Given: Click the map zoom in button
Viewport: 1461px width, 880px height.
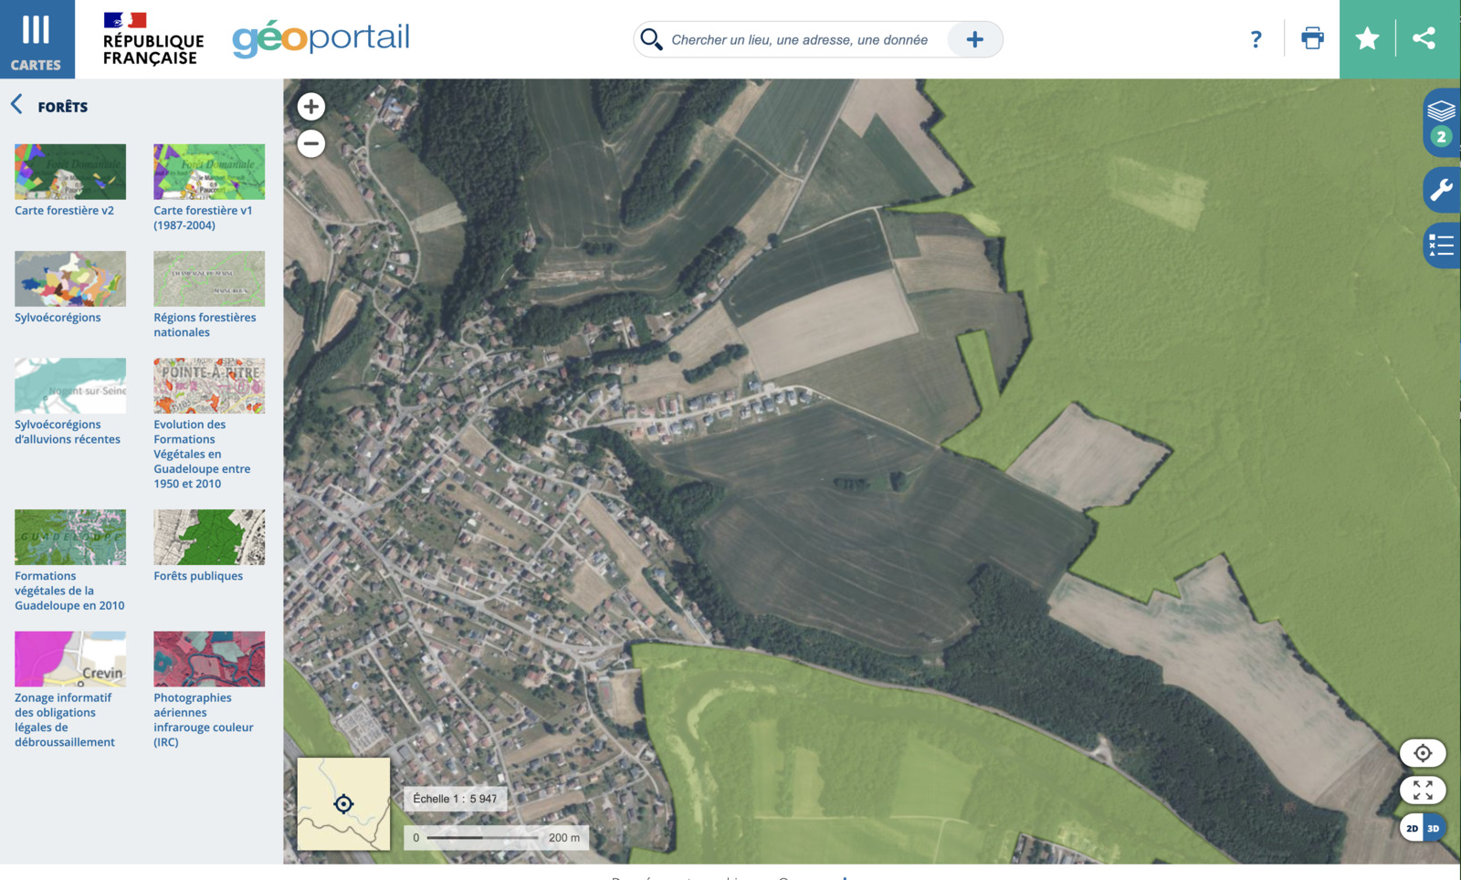Looking at the screenshot, I should pos(310,107).
